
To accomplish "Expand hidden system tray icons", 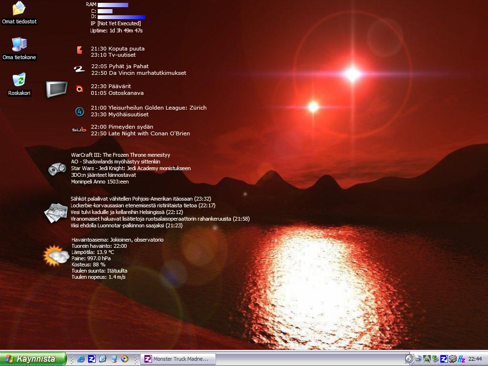I will click(409, 359).
